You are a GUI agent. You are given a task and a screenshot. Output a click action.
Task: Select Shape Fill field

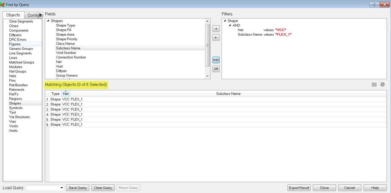pos(63,30)
